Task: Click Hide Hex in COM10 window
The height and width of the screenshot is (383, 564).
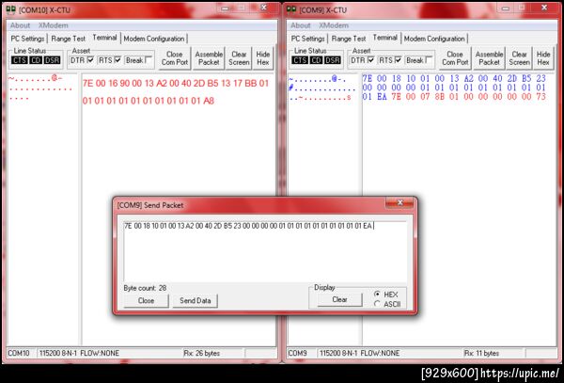Action: pyautogui.click(x=263, y=58)
